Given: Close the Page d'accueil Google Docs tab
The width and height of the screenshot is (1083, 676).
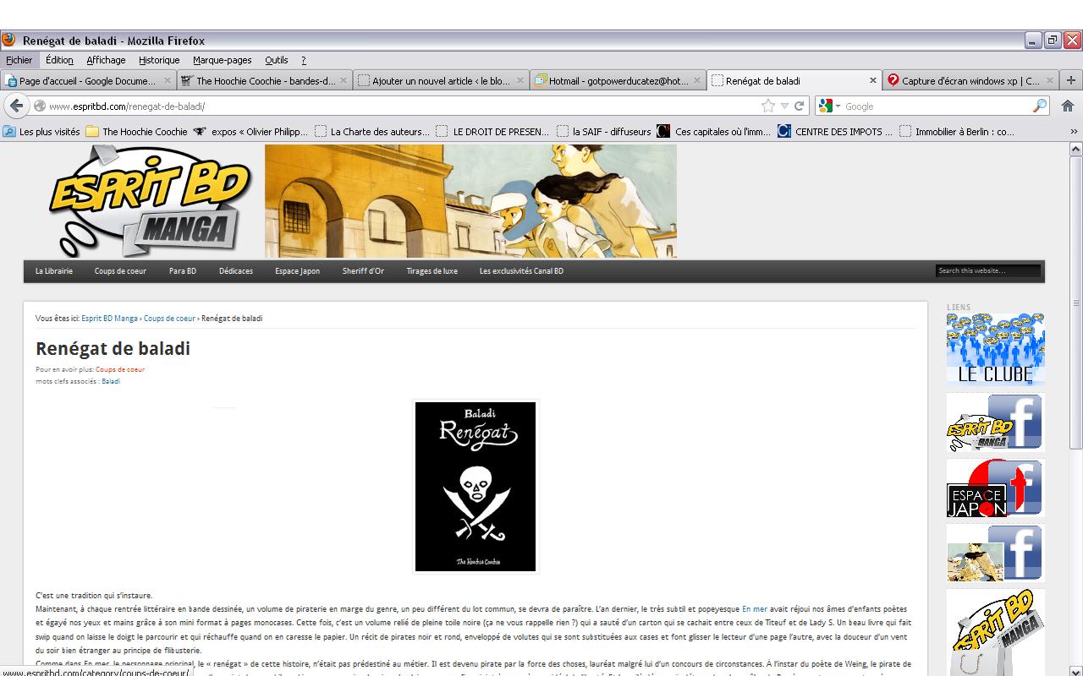Looking at the screenshot, I should click(167, 80).
